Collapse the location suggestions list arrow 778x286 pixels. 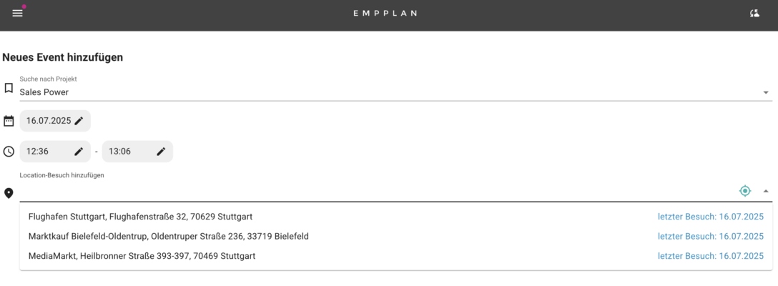coord(766,191)
